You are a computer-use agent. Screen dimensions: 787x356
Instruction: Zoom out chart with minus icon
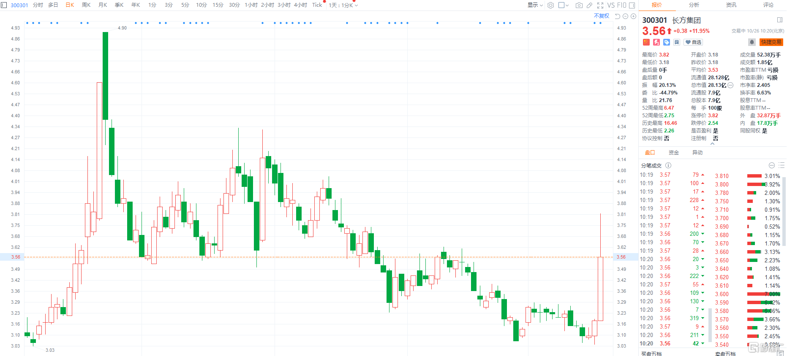626,16
